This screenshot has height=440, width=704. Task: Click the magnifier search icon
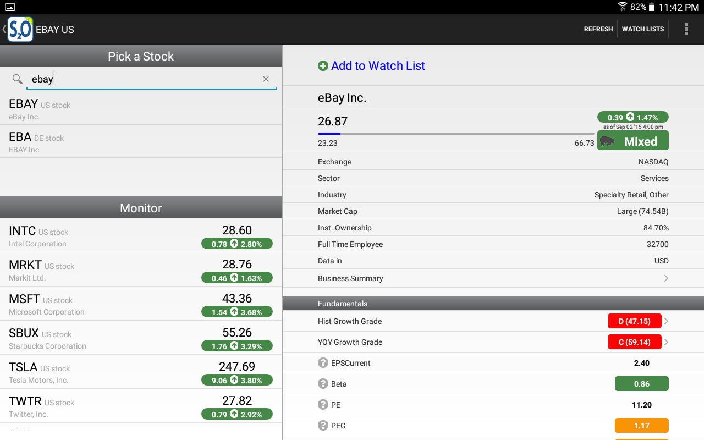pos(18,79)
